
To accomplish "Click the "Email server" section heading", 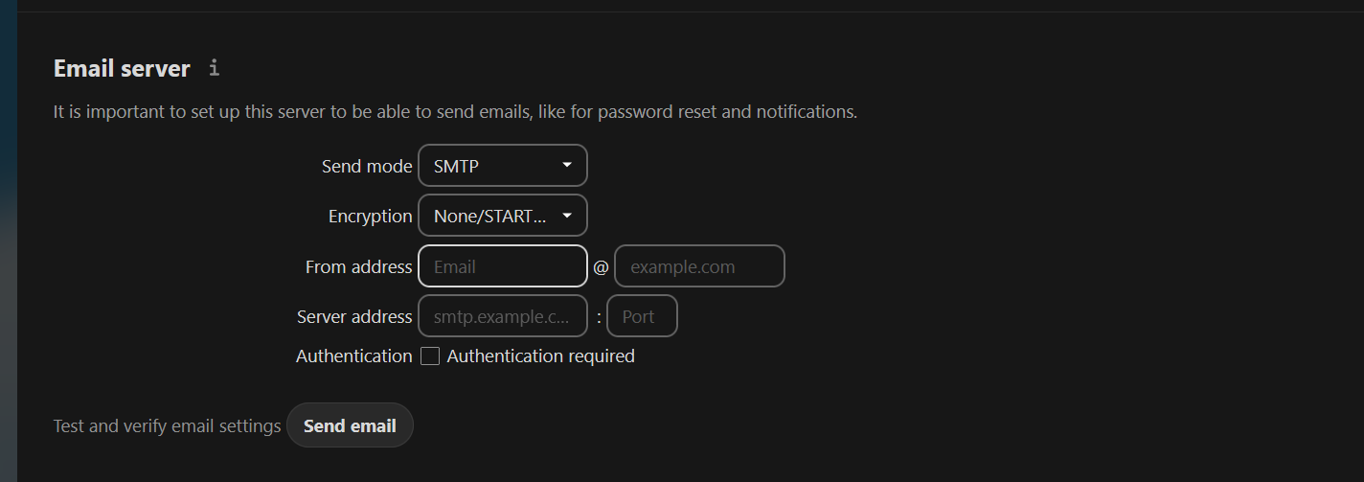I will [x=122, y=69].
